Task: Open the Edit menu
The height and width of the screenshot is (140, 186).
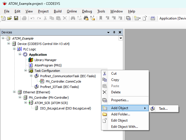Action: click(17, 11)
